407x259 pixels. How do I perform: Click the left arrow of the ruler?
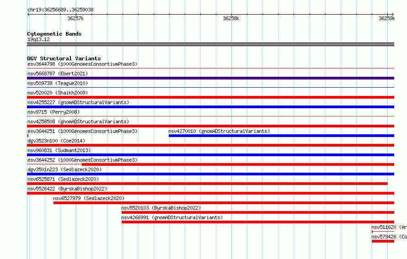[28, 14]
